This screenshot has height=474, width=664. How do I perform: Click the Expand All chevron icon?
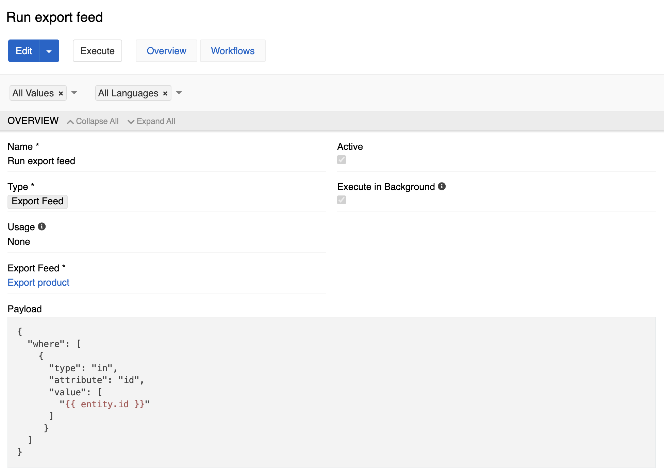click(x=131, y=122)
